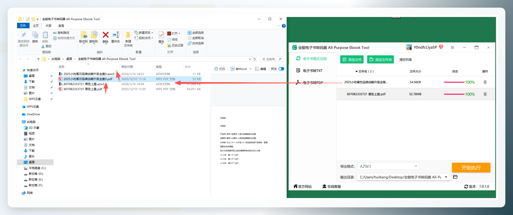Refresh the Explorer address bar location
The height and width of the screenshot is (215, 513).
click(x=255, y=59)
